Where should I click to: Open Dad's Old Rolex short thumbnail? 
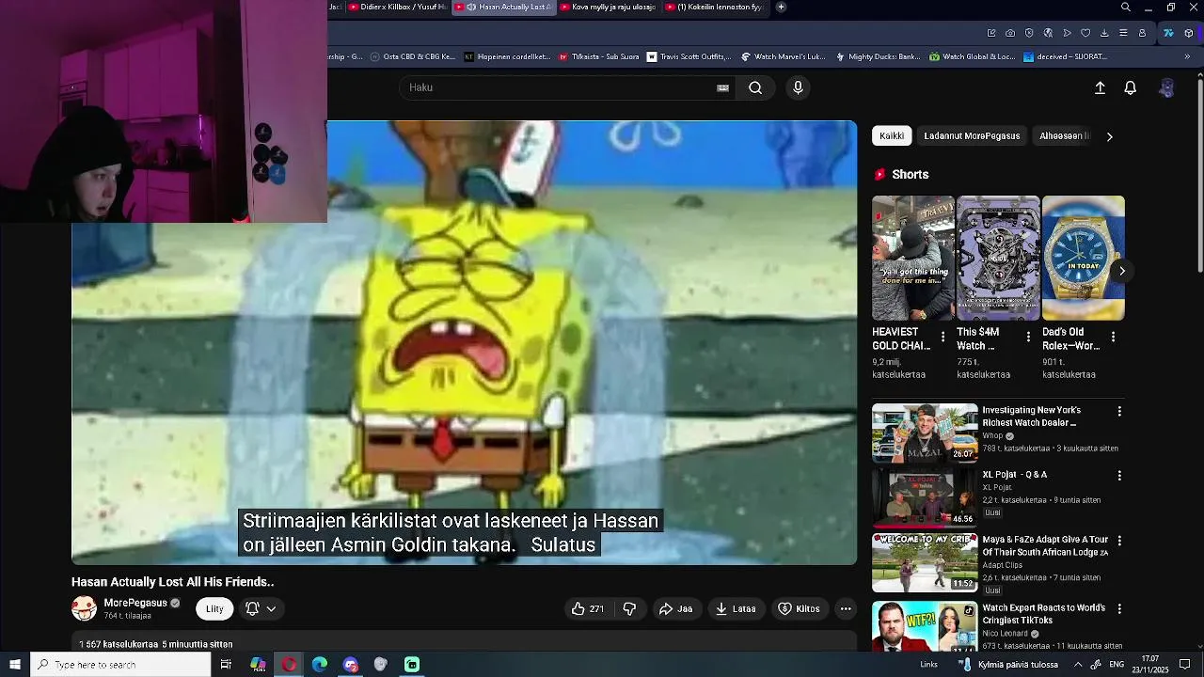1083,258
